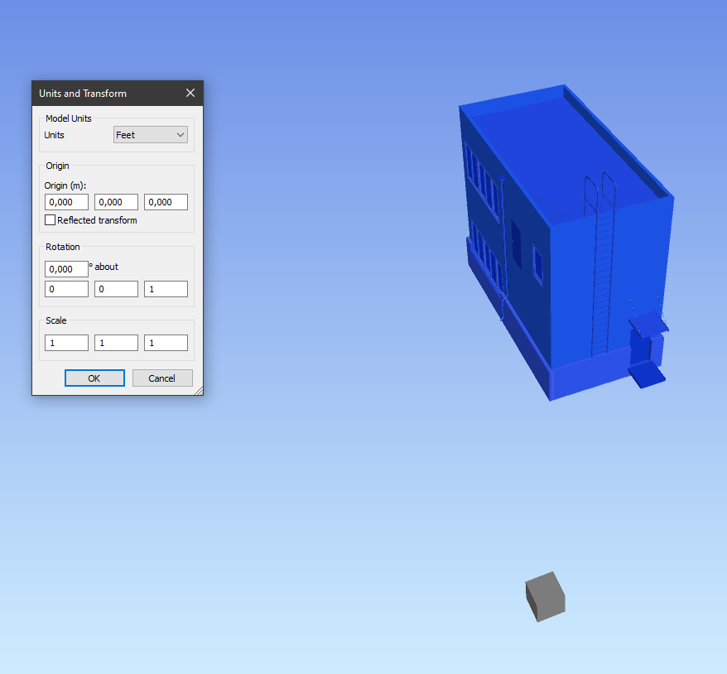This screenshot has height=674, width=727.
Task: Click the third Rotation axis field
Action: 166,289
